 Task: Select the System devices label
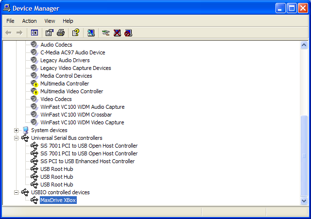point(49,130)
